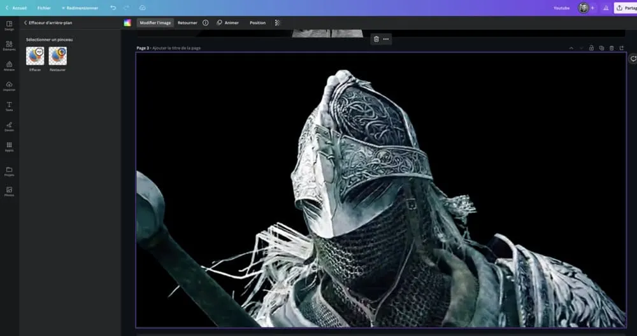Image resolution: width=637 pixels, height=336 pixels.
Task: Open the Photos panel in sidebar
Action: [x=9, y=192]
